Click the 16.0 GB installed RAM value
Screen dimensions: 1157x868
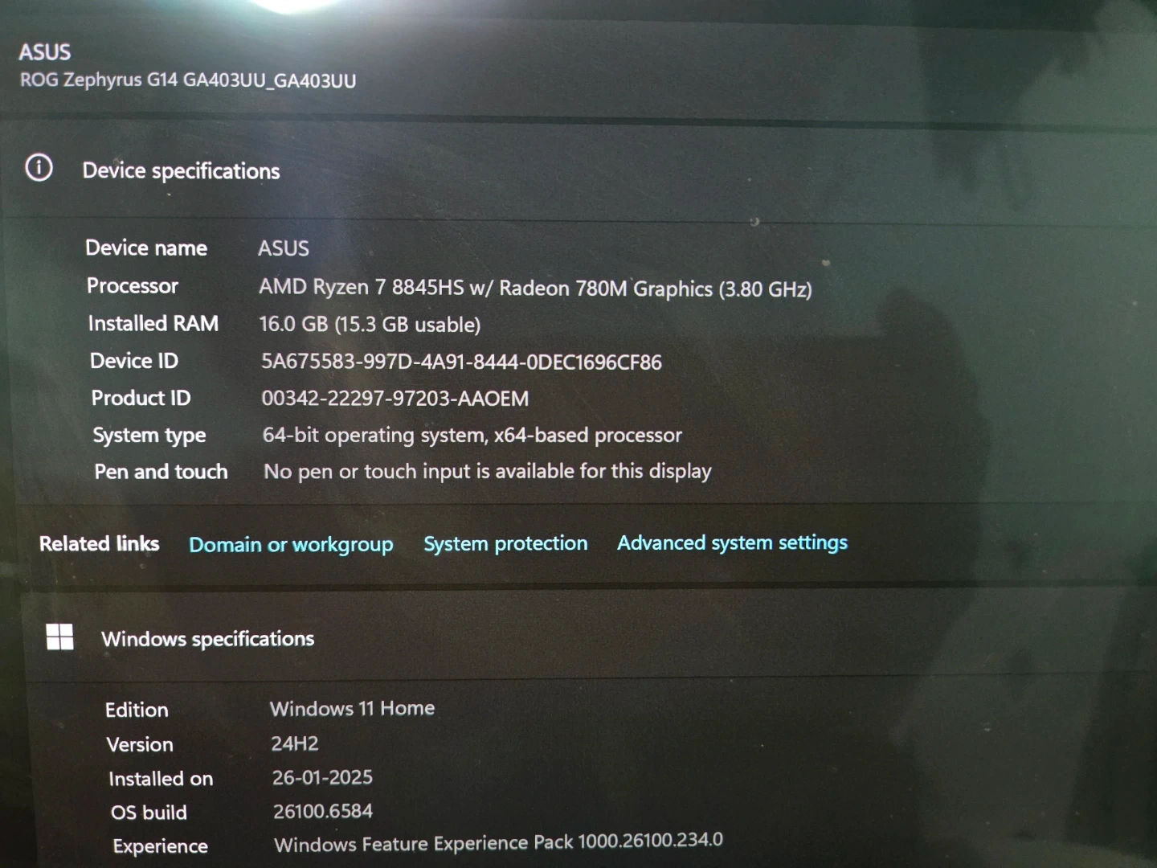370,325
